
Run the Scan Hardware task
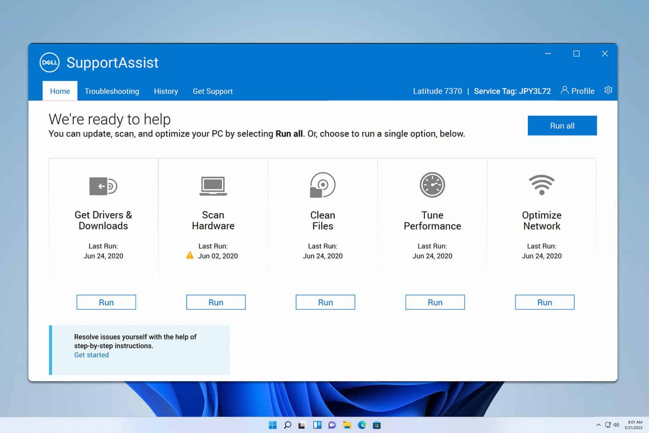[216, 302]
